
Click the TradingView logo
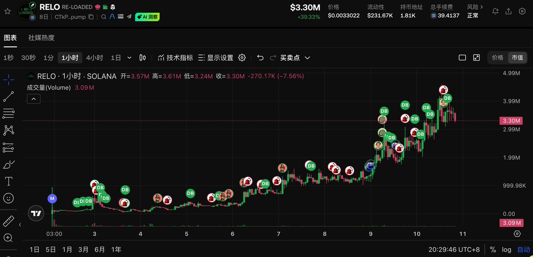point(36,213)
